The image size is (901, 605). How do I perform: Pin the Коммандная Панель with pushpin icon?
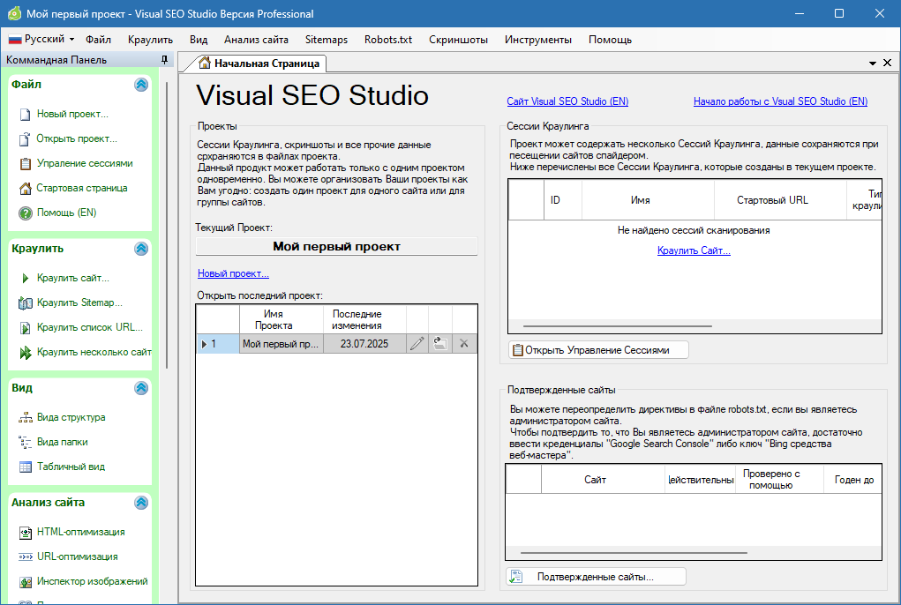[x=164, y=60]
